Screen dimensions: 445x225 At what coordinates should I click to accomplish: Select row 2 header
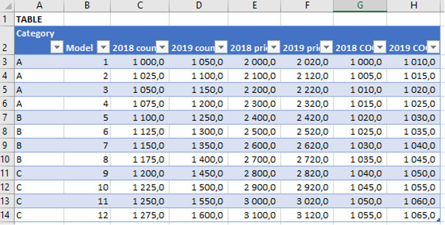coord(7,40)
